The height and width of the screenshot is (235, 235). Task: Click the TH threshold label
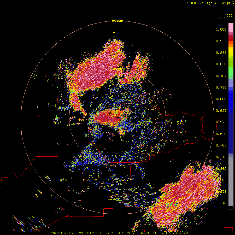point(224,203)
